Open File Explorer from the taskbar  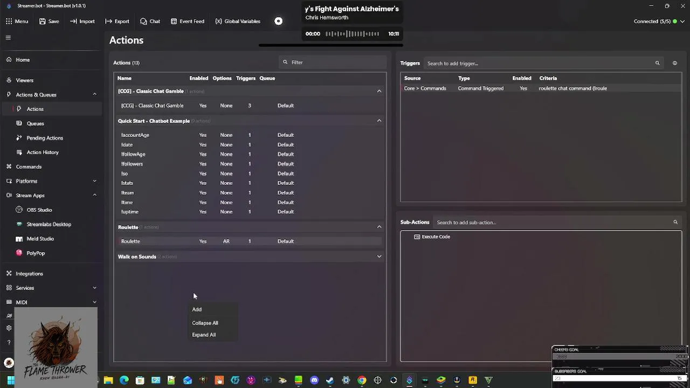click(108, 380)
